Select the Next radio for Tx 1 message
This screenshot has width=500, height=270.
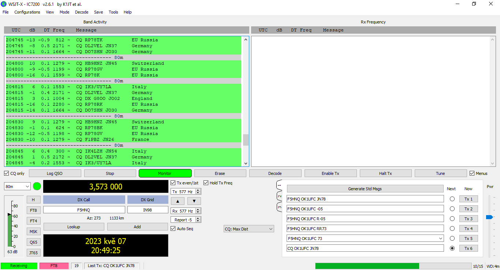pos(452,199)
